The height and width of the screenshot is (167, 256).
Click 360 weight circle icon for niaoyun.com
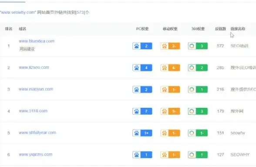coord(192,90)
